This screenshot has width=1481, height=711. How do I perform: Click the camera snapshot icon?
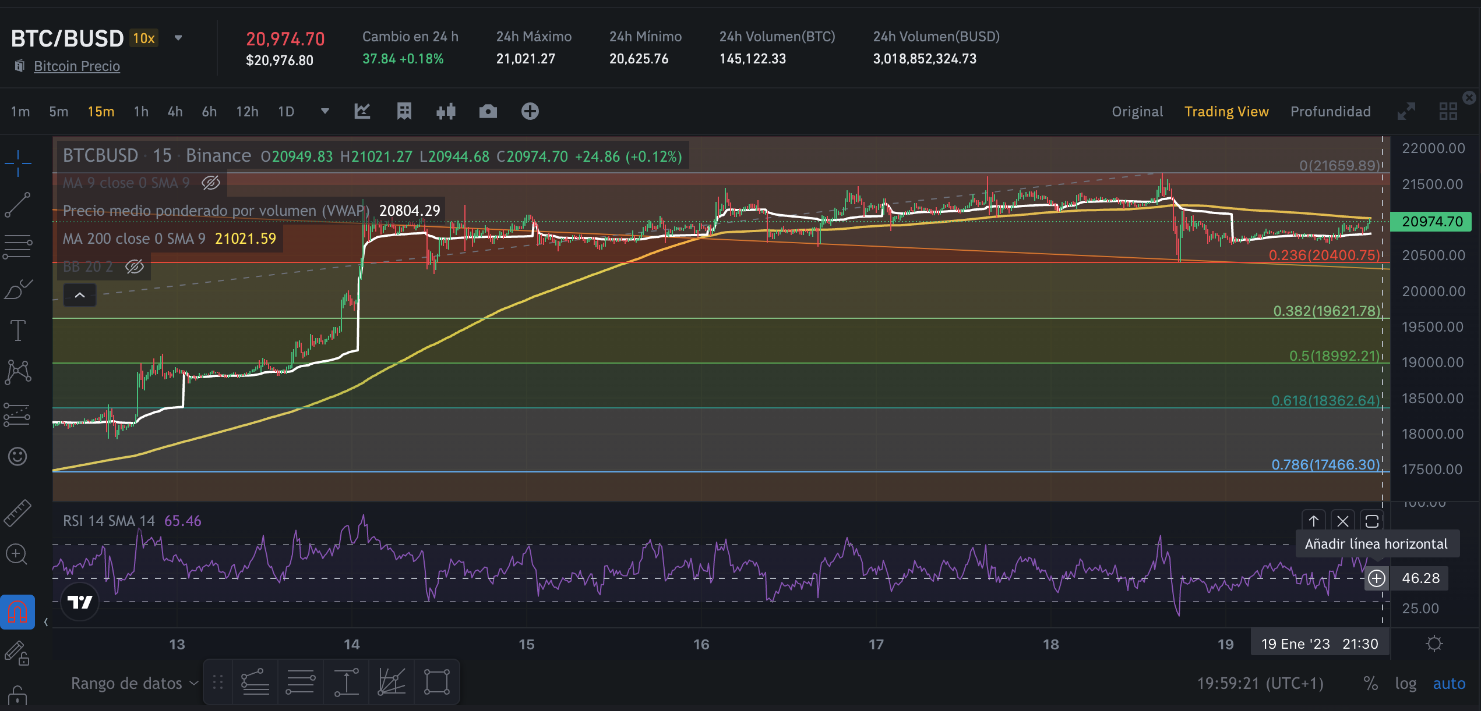[488, 111]
